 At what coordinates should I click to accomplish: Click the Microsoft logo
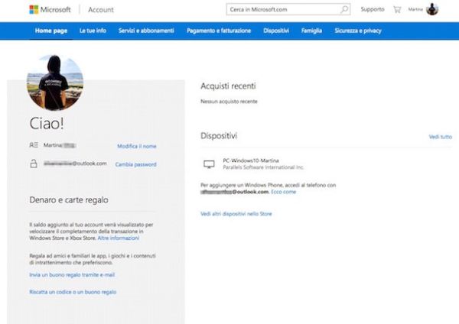[50, 10]
